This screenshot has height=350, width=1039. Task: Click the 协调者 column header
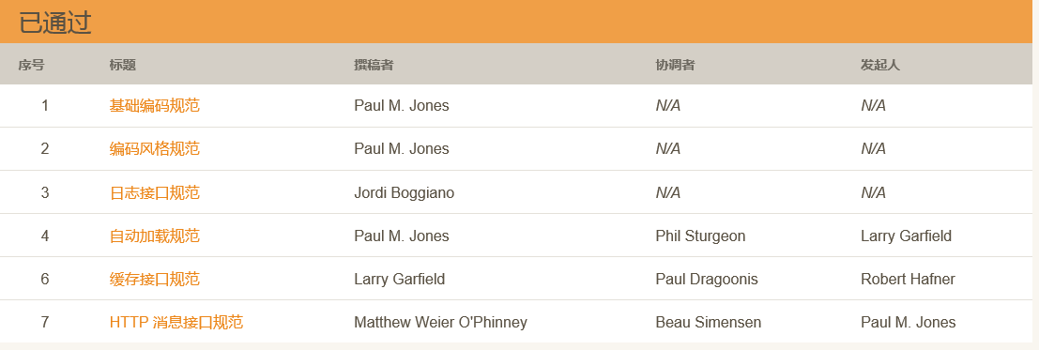pyautogui.click(x=675, y=65)
